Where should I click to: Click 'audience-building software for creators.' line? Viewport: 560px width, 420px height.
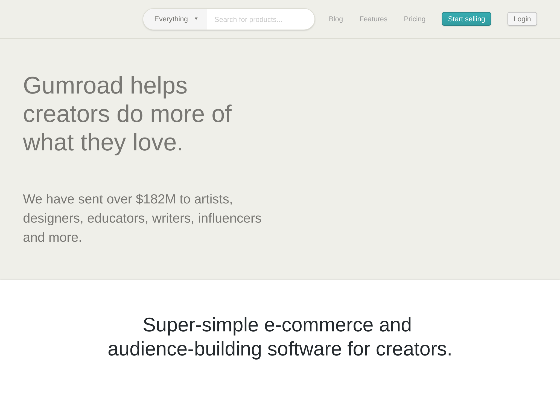(x=280, y=349)
